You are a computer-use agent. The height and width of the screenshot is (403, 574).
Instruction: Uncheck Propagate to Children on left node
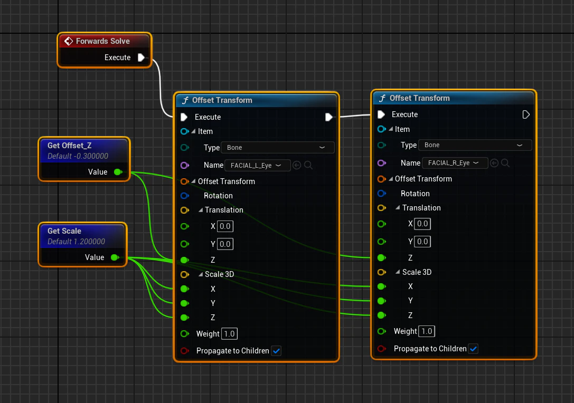(x=276, y=351)
